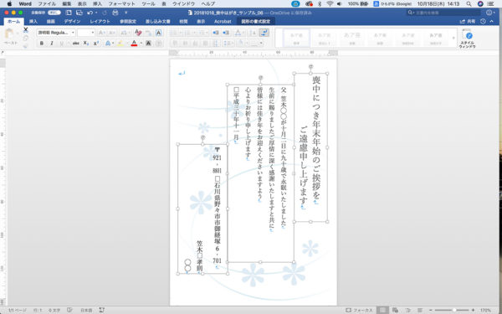This screenshot has height=314, width=502.
Task: Toggle show paragraph marks
Action: [x=264, y=33]
